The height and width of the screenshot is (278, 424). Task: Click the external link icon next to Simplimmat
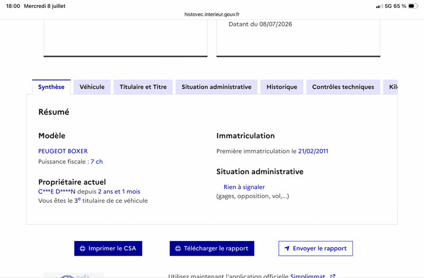point(333,276)
